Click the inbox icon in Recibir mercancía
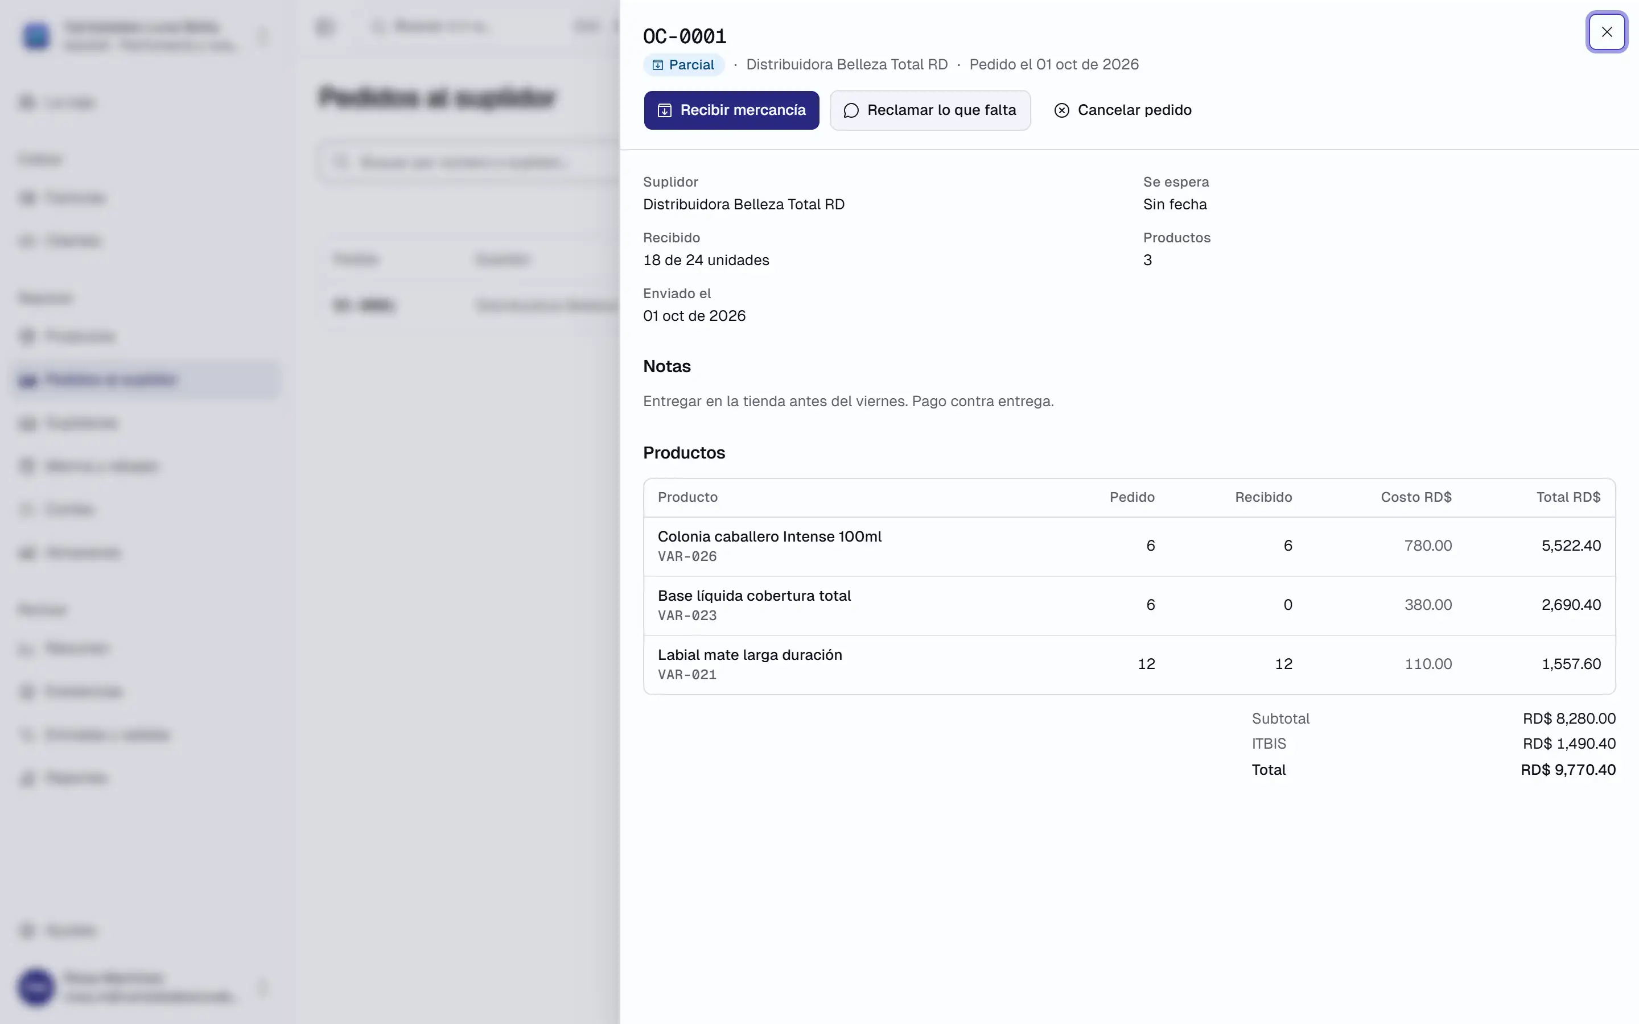1639x1024 pixels. coord(664,110)
